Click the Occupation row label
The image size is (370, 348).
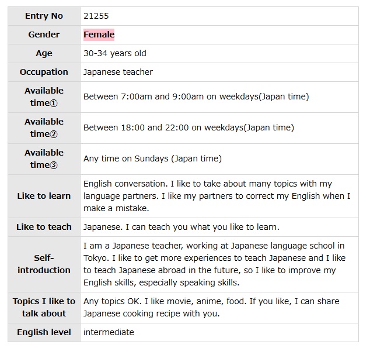pos(44,72)
